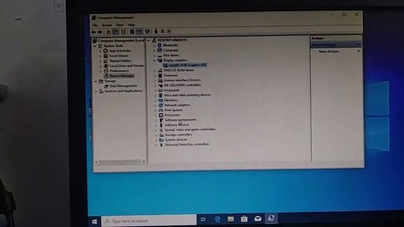This screenshot has width=404, height=227.
Task: Select the Monitors category label
Action: pos(171,100)
